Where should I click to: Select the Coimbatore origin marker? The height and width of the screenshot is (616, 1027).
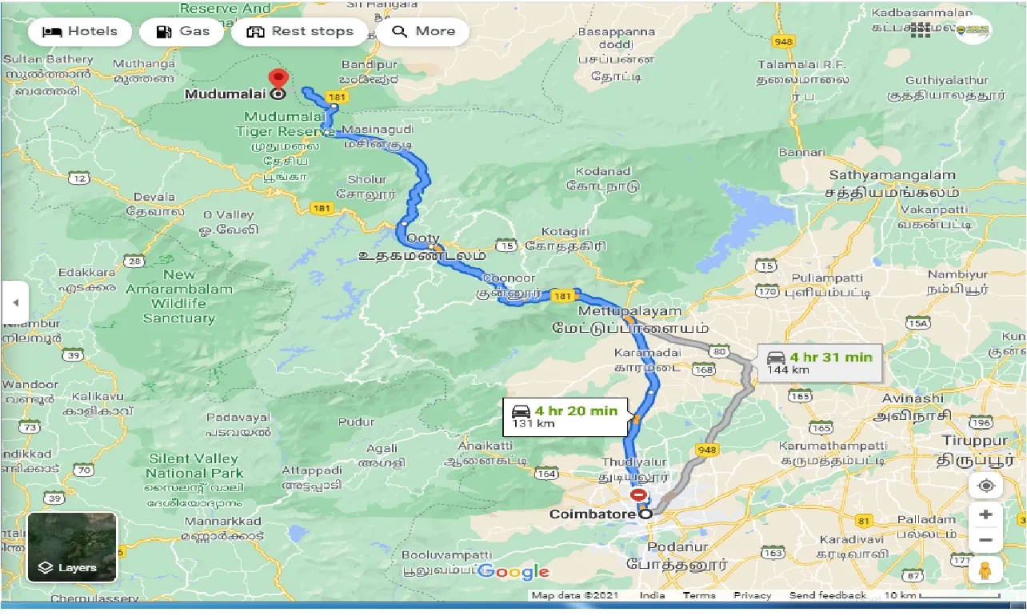(645, 514)
